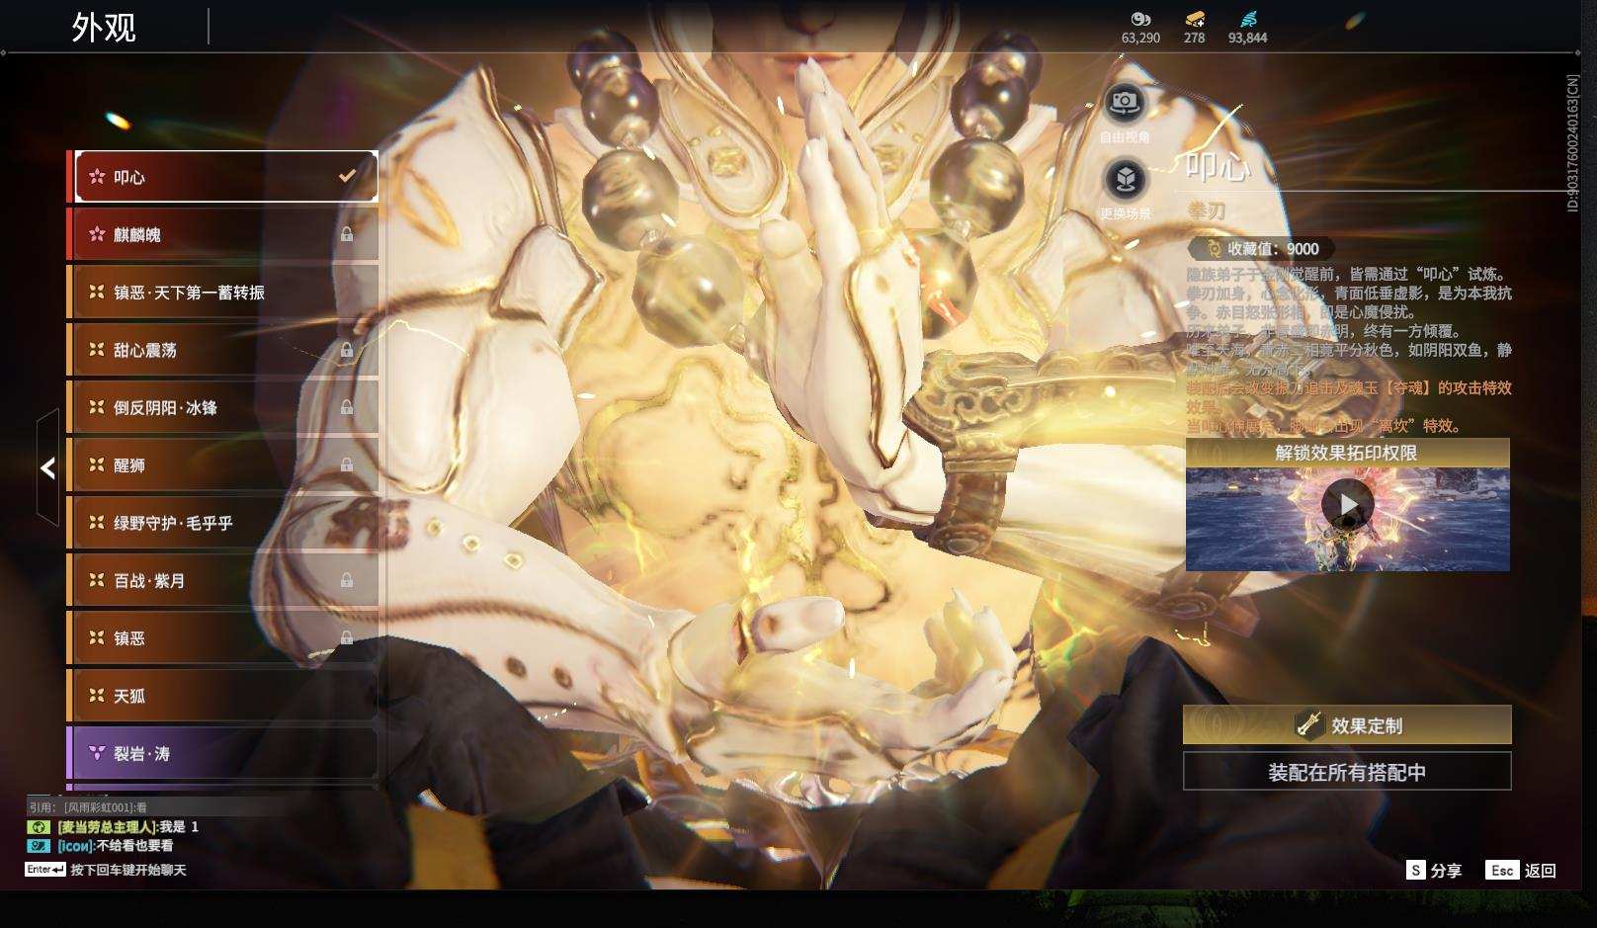Choose the 裂岩·涛 purple skin
The height and width of the screenshot is (928, 1597).
tap(222, 753)
